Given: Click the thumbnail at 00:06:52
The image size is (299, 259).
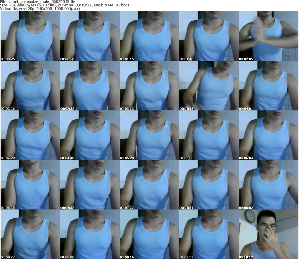Looking at the screenshot, I should coord(90,185).
